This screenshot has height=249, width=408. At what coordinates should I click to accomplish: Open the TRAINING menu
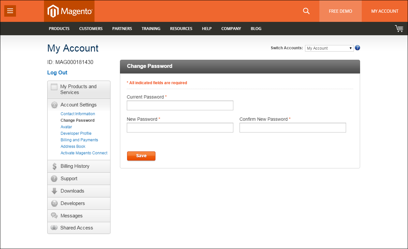[x=151, y=29]
